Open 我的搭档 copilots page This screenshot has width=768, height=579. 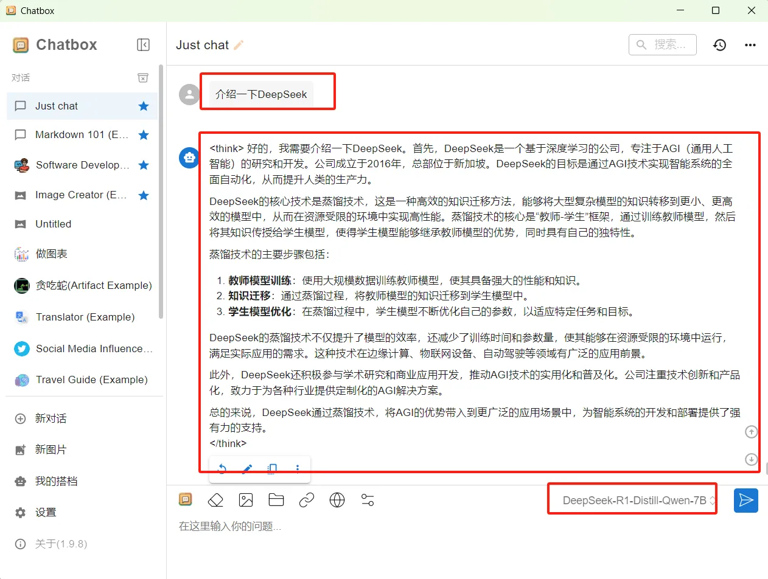coord(82,481)
